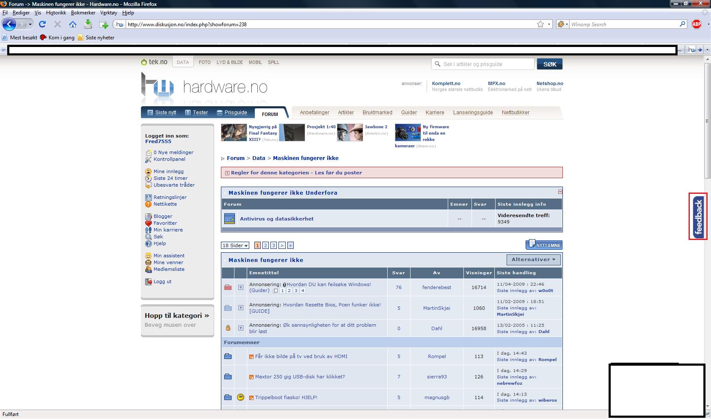This screenshot has width=711, height=419.
Task: Click the SØK button
Action: (550, 64)
